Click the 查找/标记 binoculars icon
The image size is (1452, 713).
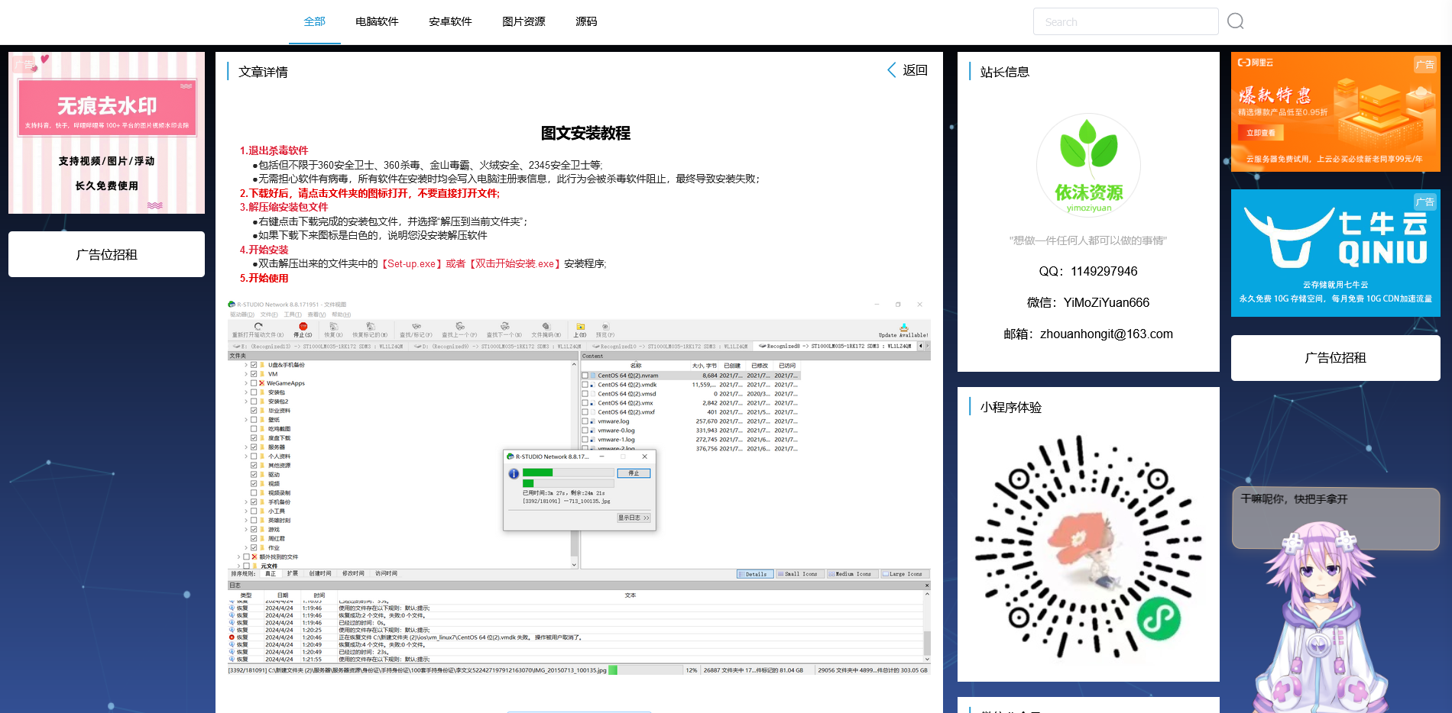[416, 327]
